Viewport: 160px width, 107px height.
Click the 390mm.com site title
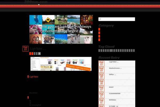(x=36, y=2)
